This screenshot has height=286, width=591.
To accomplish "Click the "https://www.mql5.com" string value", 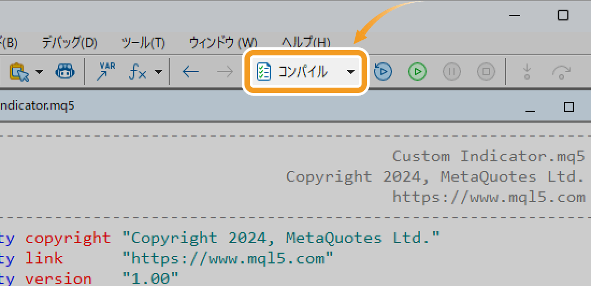I will (228, 258).
